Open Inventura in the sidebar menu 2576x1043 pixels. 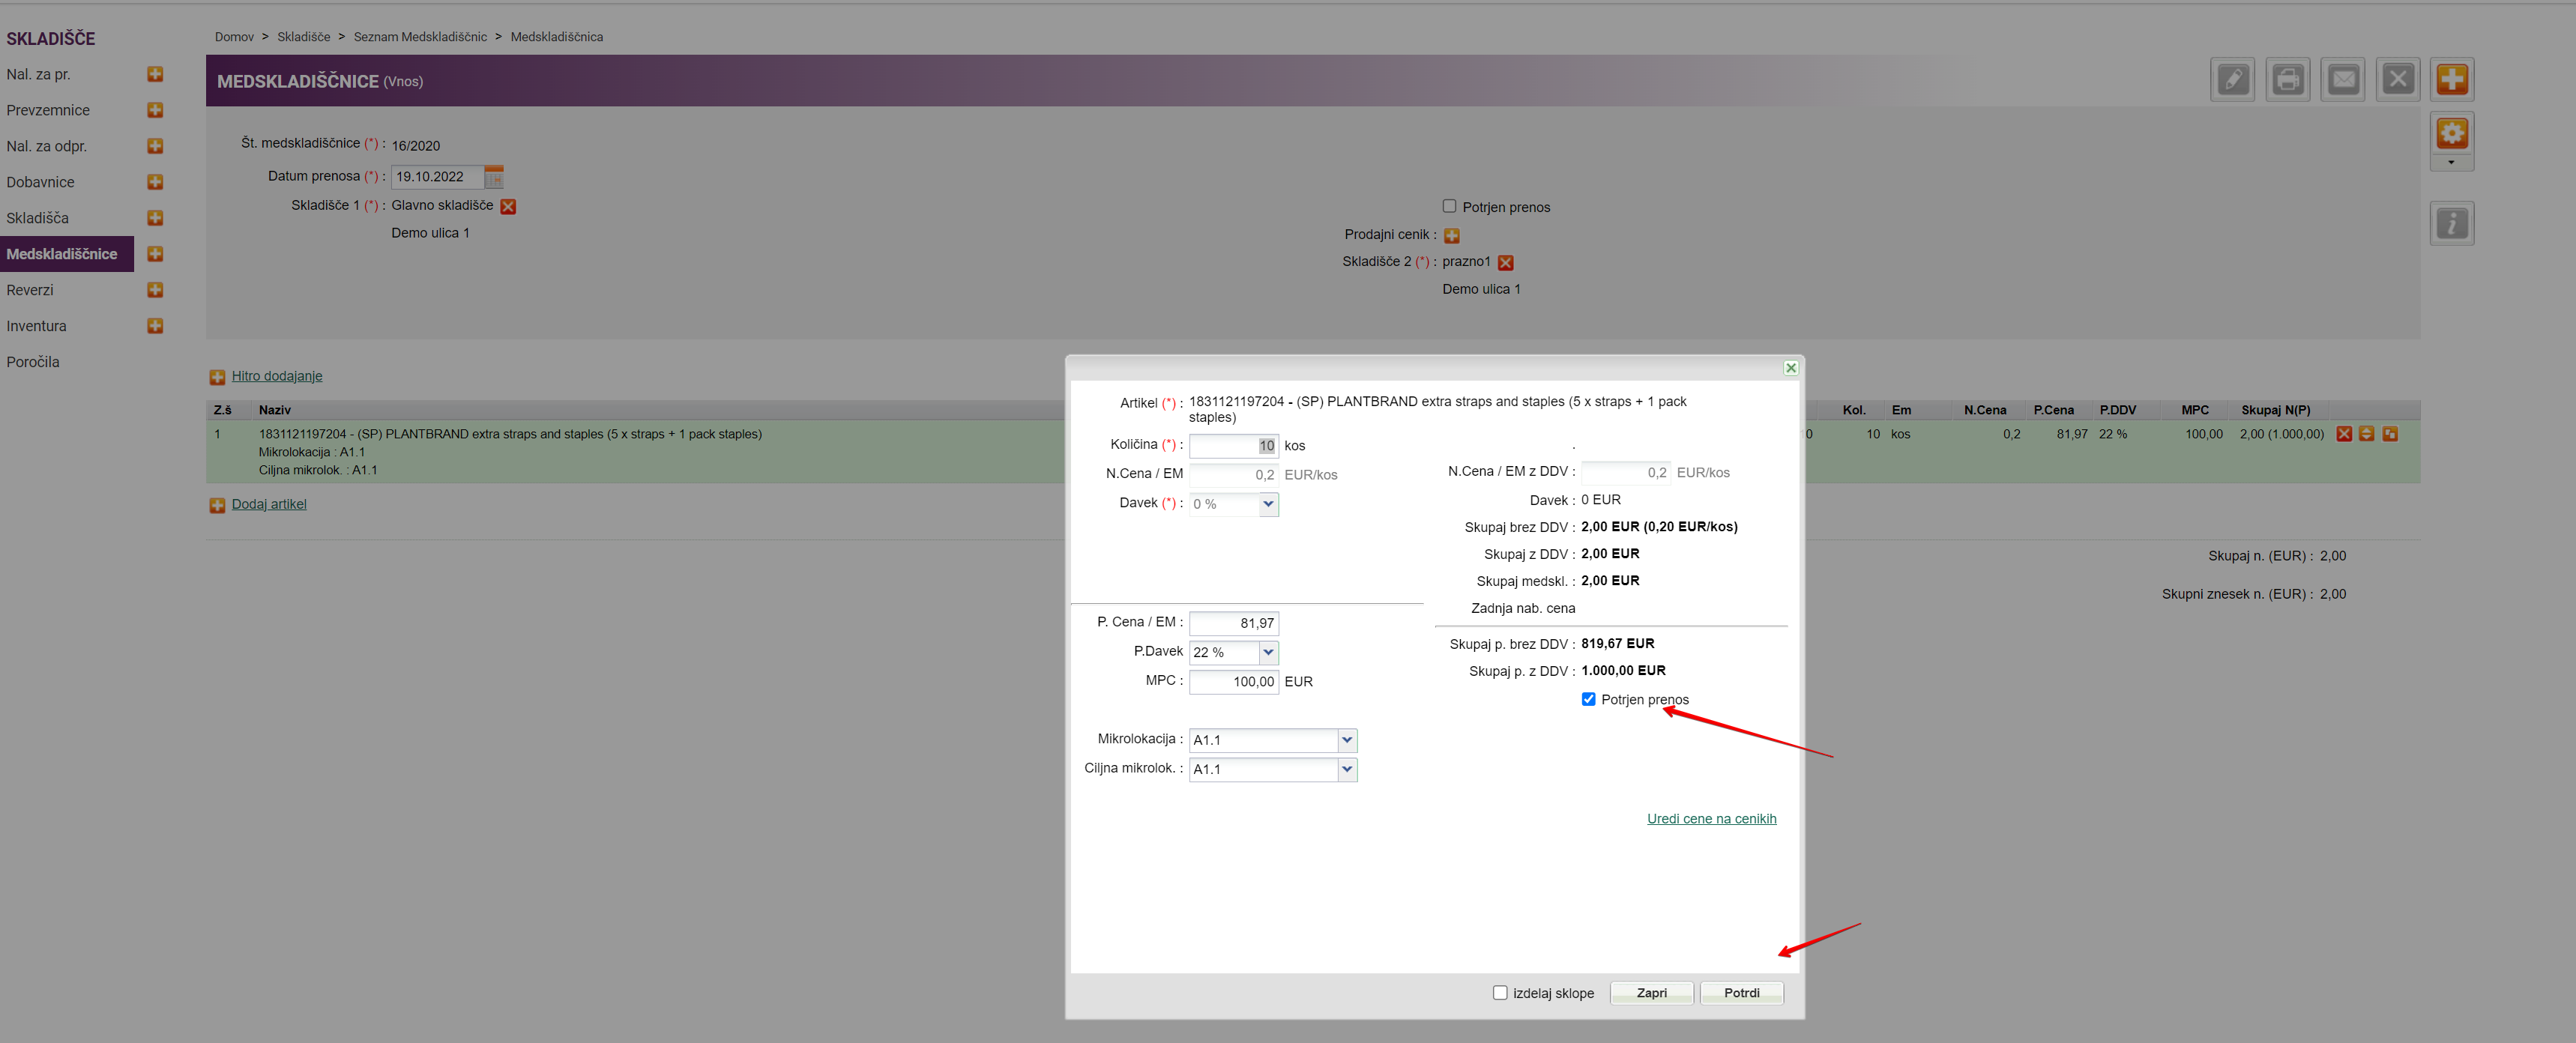click(x=36, y=326)
